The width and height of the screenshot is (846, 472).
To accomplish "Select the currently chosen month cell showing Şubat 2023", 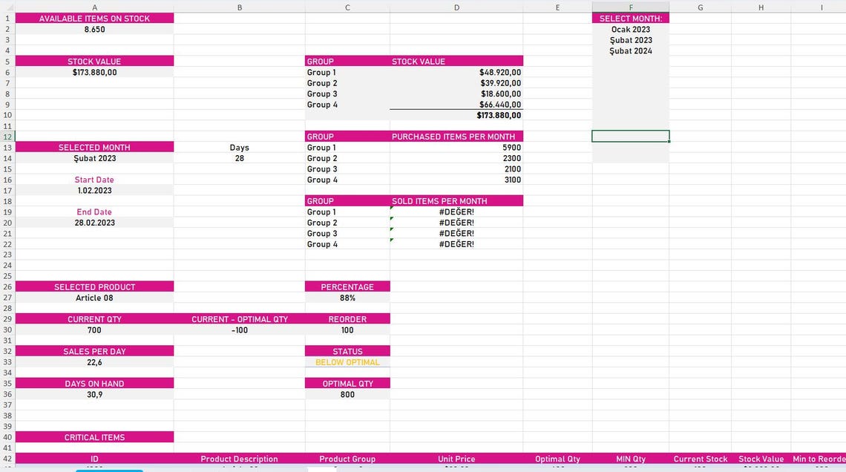I will point(94,158).
